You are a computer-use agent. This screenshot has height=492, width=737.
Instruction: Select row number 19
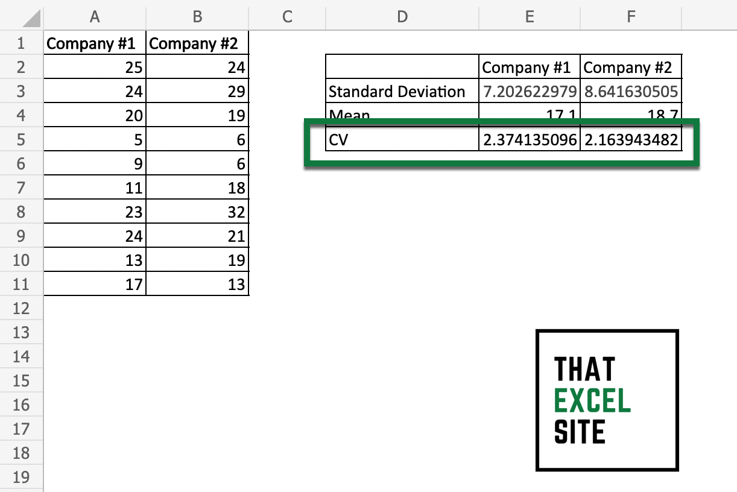pyautogui.click(x=21, y=477)
